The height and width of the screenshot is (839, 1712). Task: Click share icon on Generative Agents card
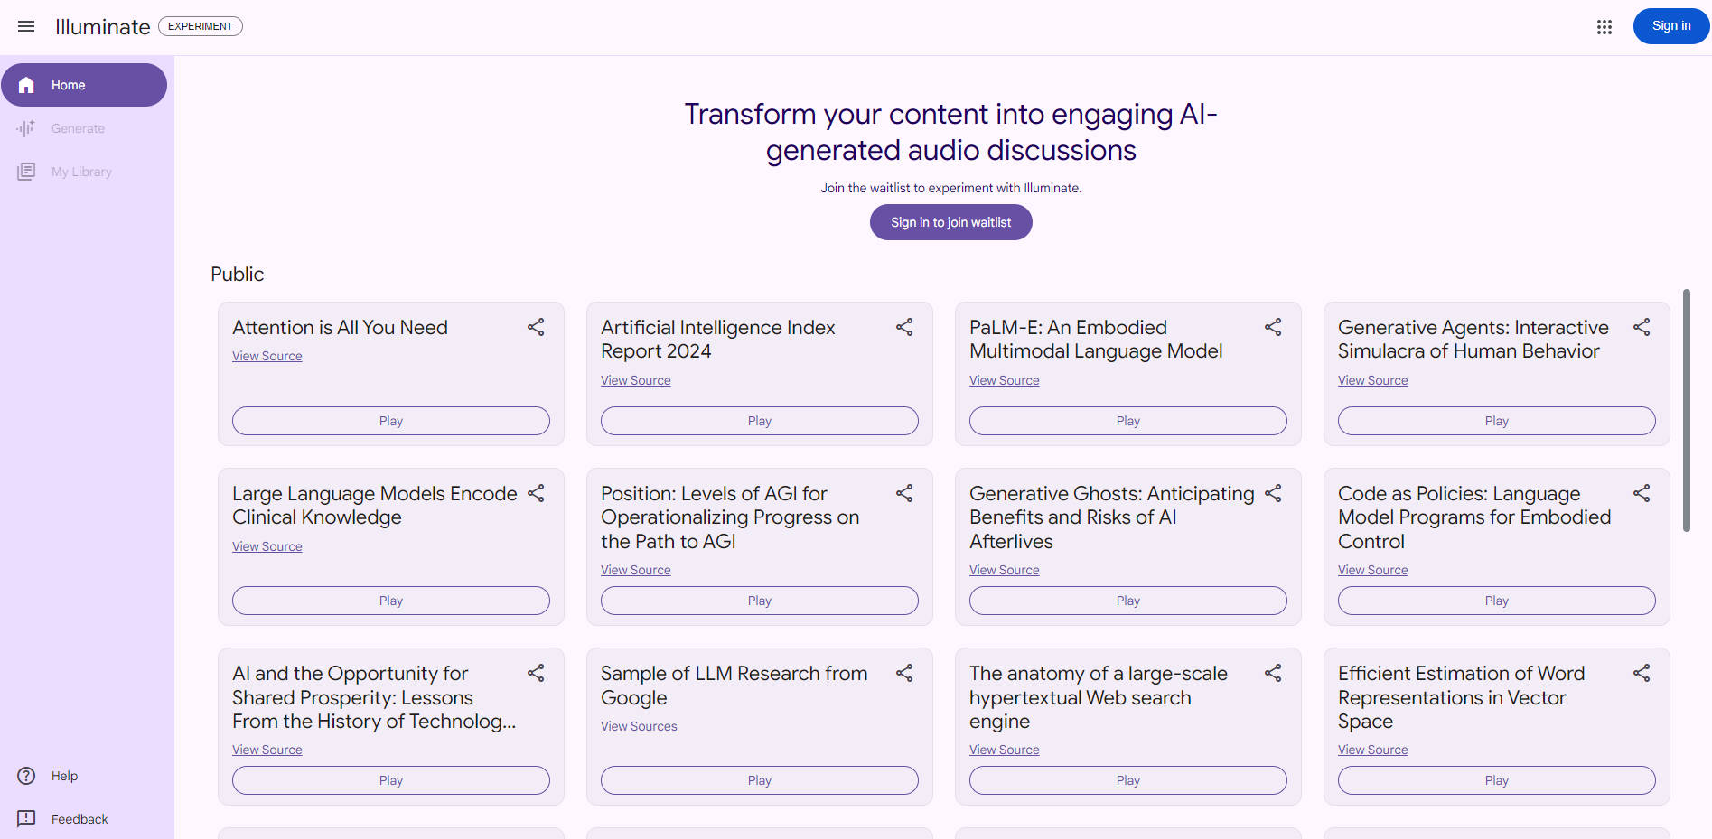pos(1642,327)
